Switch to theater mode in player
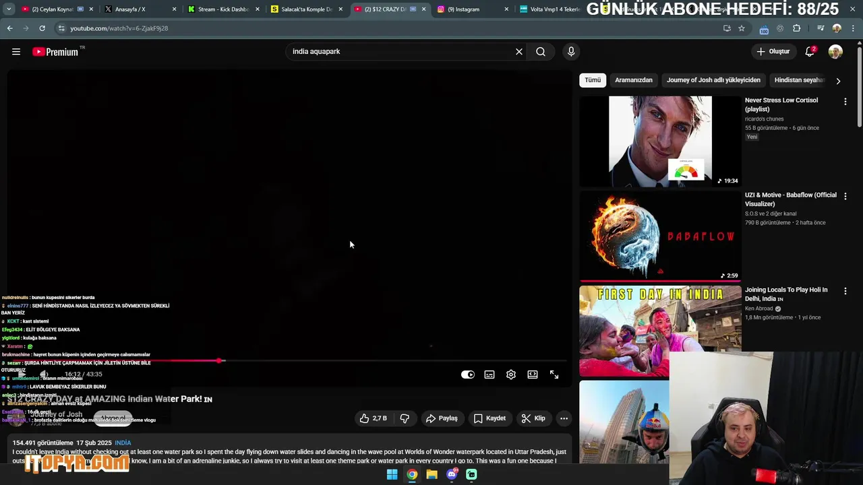Screen dimensions: 863x485 pos(533,375)
